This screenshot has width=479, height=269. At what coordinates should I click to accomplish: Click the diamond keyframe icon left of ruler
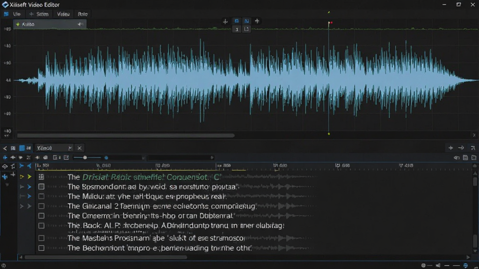(x=5, y=167)
